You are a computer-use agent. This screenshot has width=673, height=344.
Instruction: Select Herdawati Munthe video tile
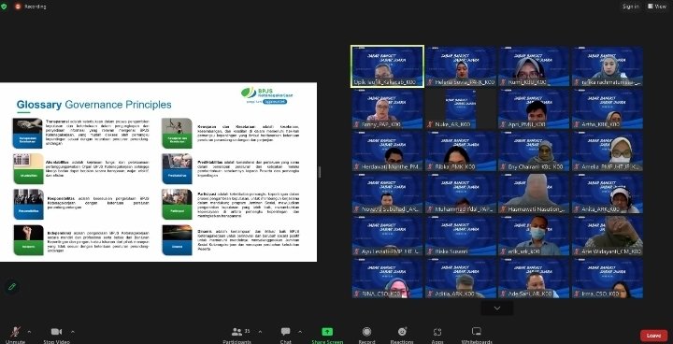tap(387, 150)
